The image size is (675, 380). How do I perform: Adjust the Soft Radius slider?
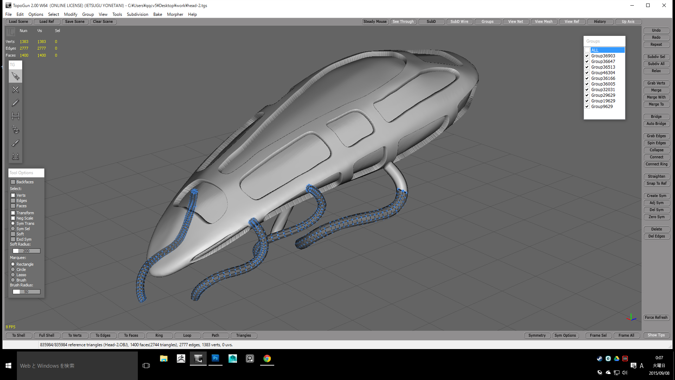pos(26,251)
